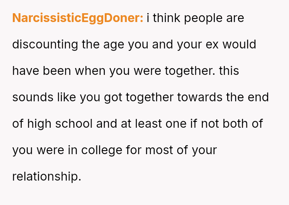The height and width of the screenshot is (205, 289).
Task: Click the word "school" in the comment
Action: pyautogui.click(x=73, y=124)
